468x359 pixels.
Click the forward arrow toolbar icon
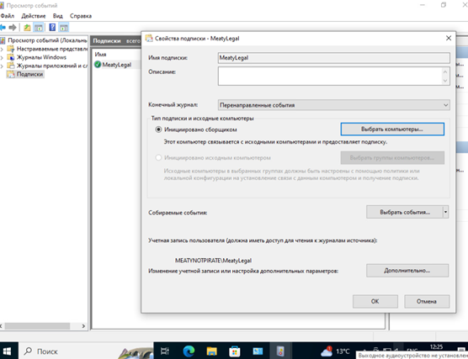point(13,28)
